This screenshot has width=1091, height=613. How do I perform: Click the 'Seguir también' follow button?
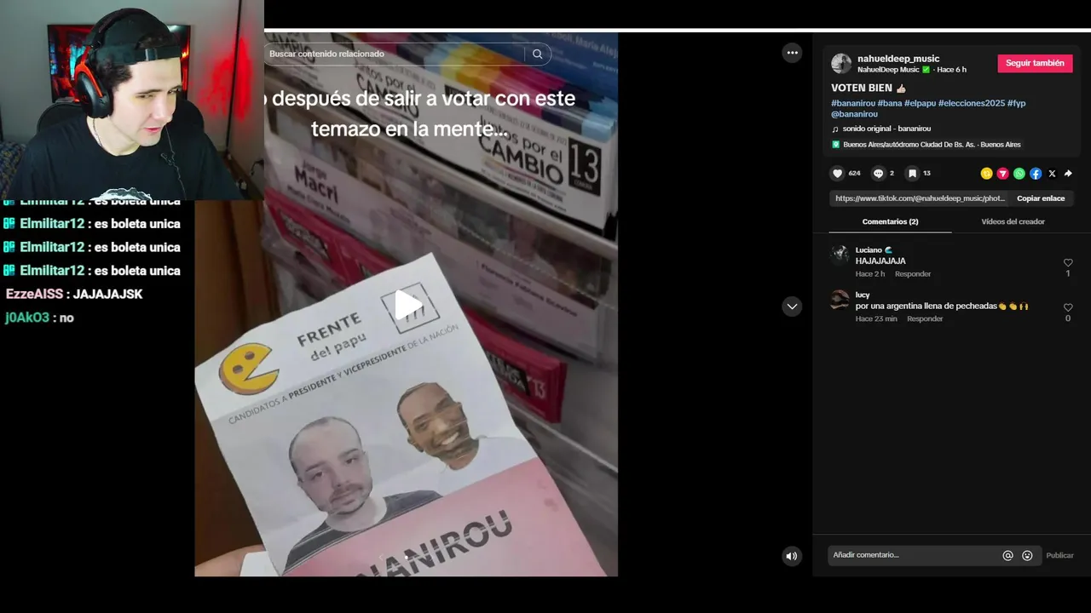click(1035, 63)
